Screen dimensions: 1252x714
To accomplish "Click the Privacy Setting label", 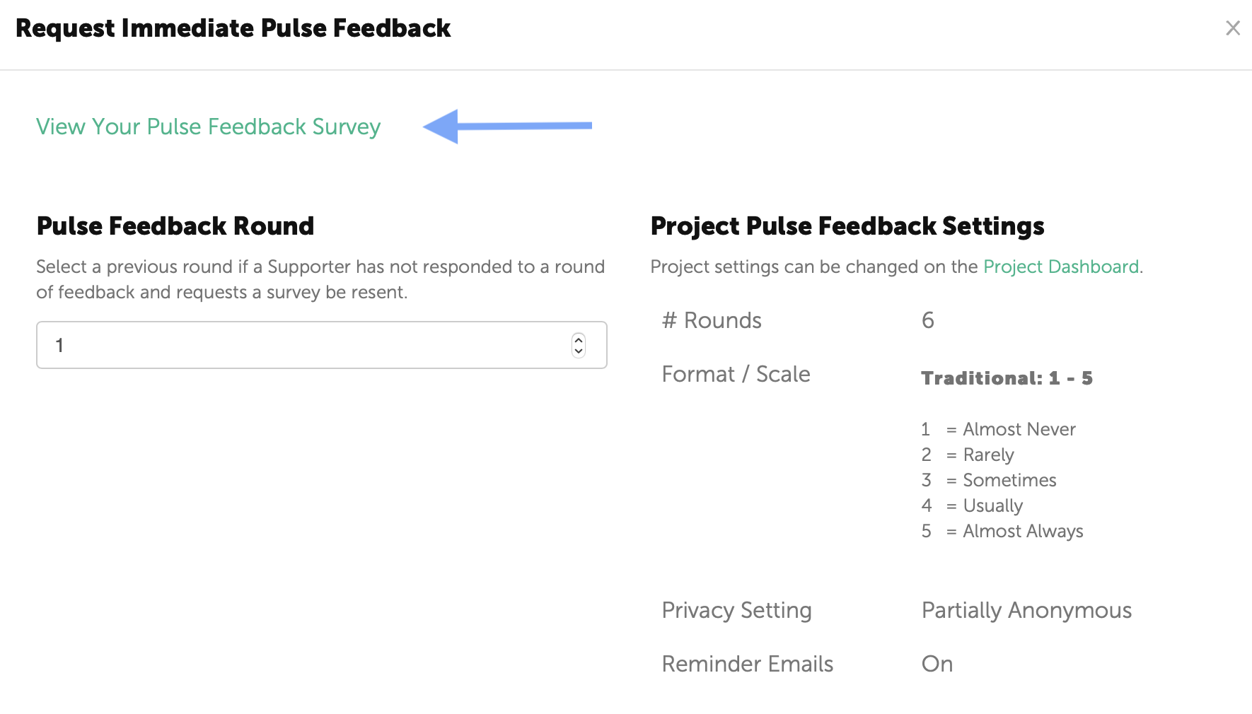I will point(736,610).
